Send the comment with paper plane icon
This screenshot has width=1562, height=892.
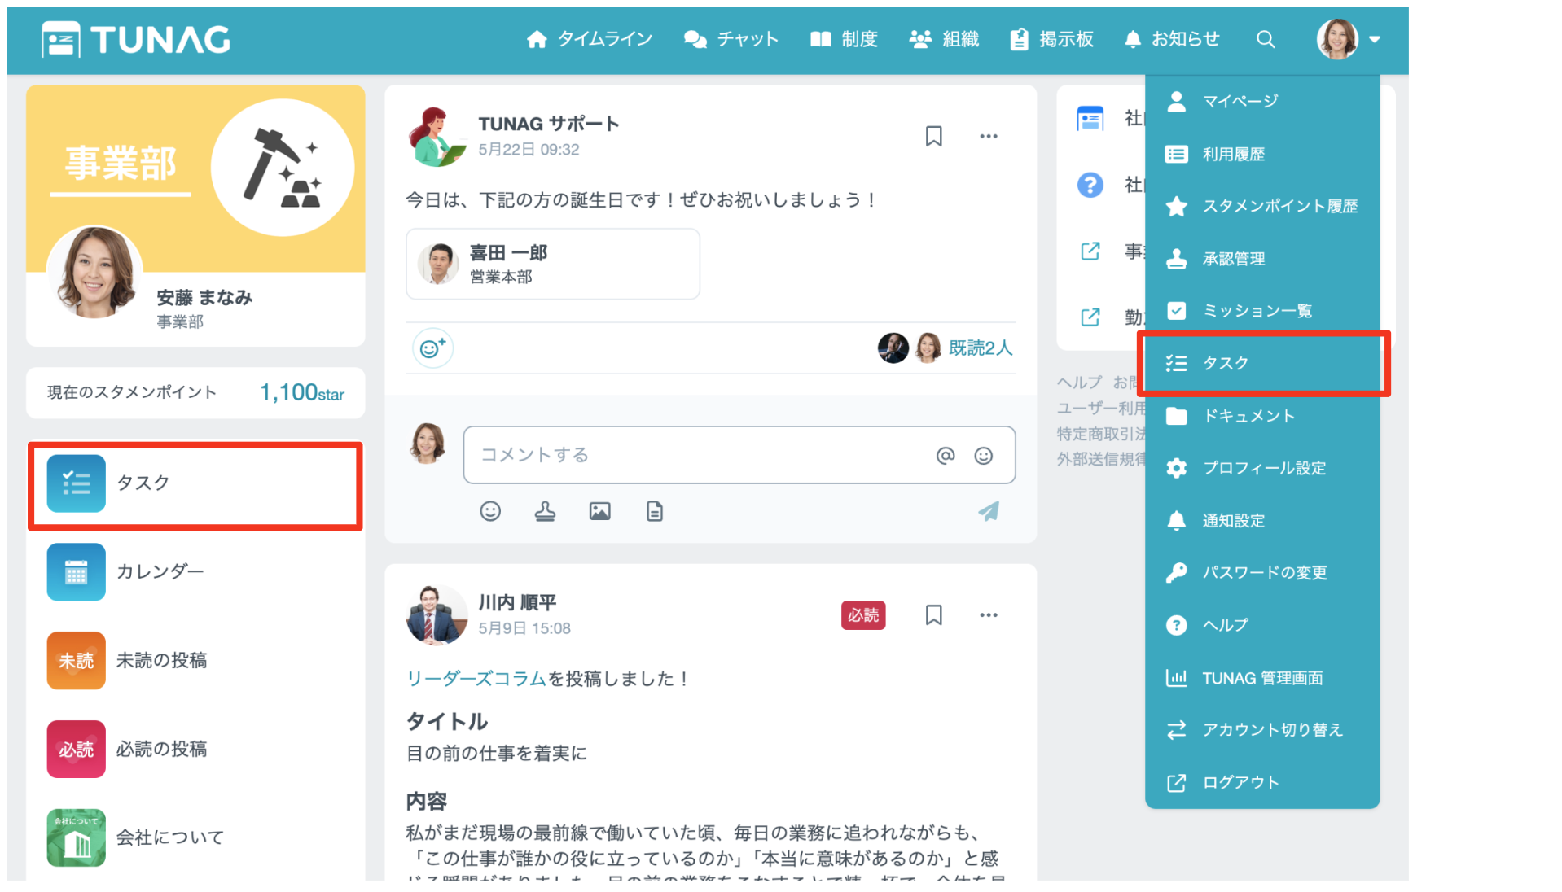[989, 511]
